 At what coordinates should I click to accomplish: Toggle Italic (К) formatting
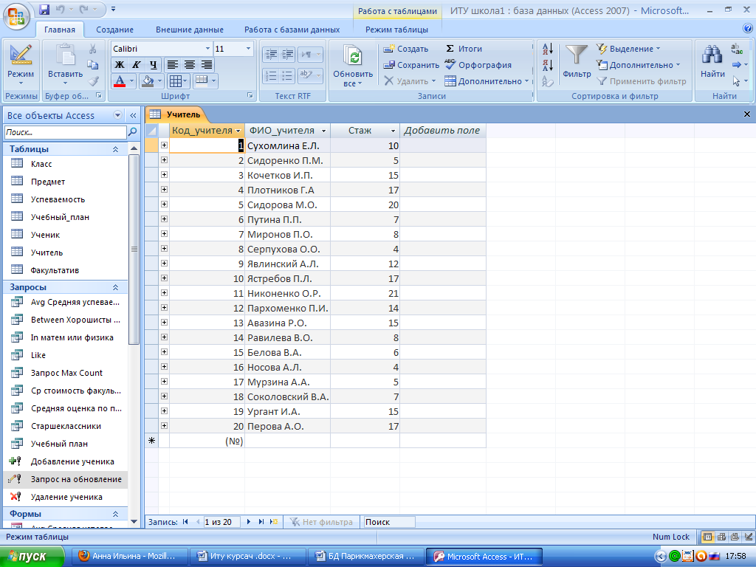[136, 65]
